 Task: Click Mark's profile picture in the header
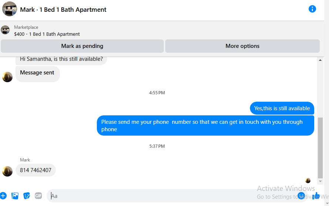pyautogui.click(x=10, y=9)
